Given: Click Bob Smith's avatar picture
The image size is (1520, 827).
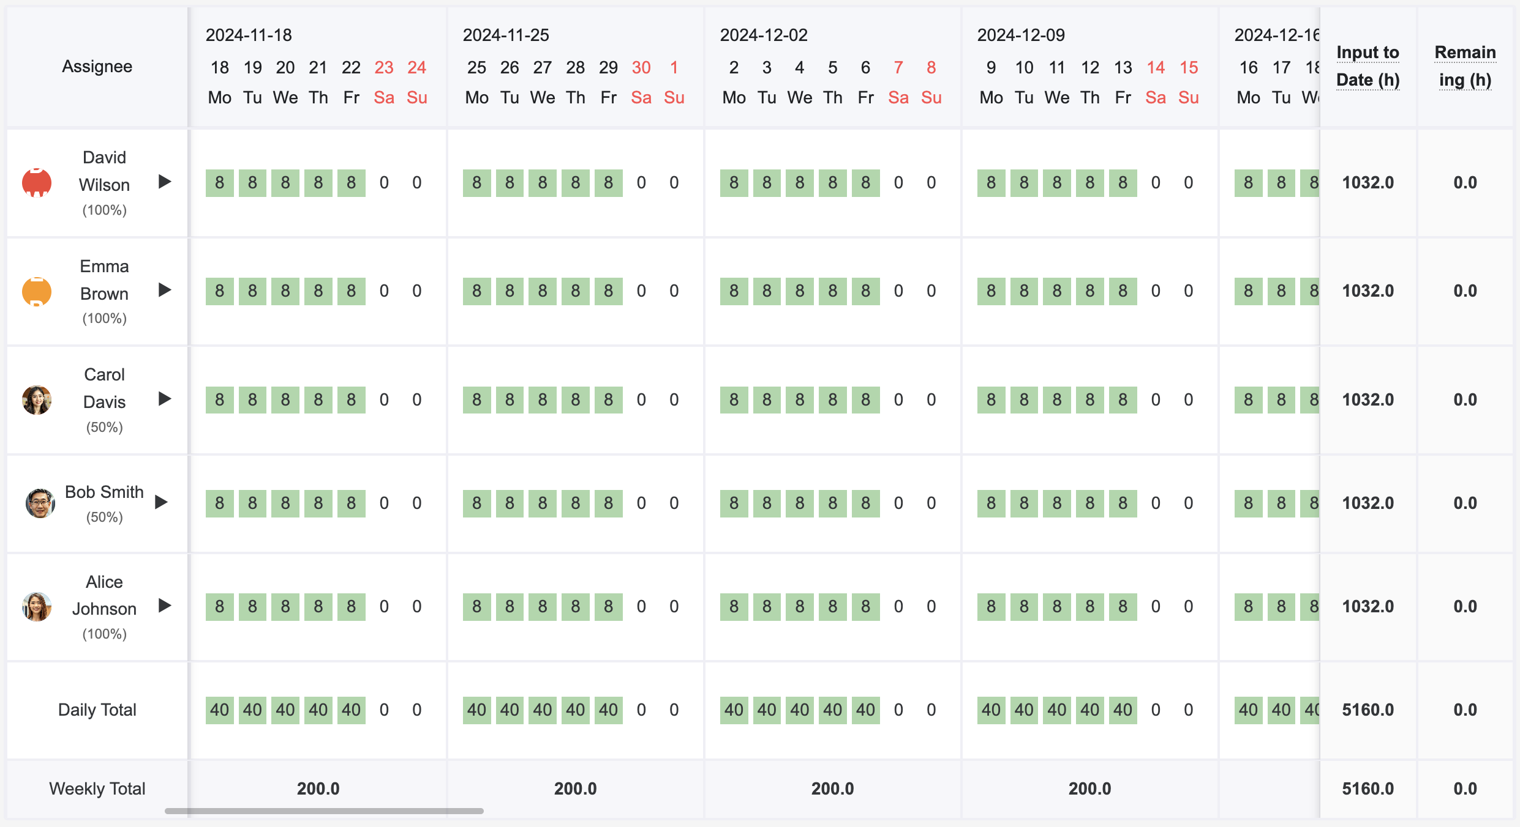Looking at the screenshot, I should tap(39, 503).
